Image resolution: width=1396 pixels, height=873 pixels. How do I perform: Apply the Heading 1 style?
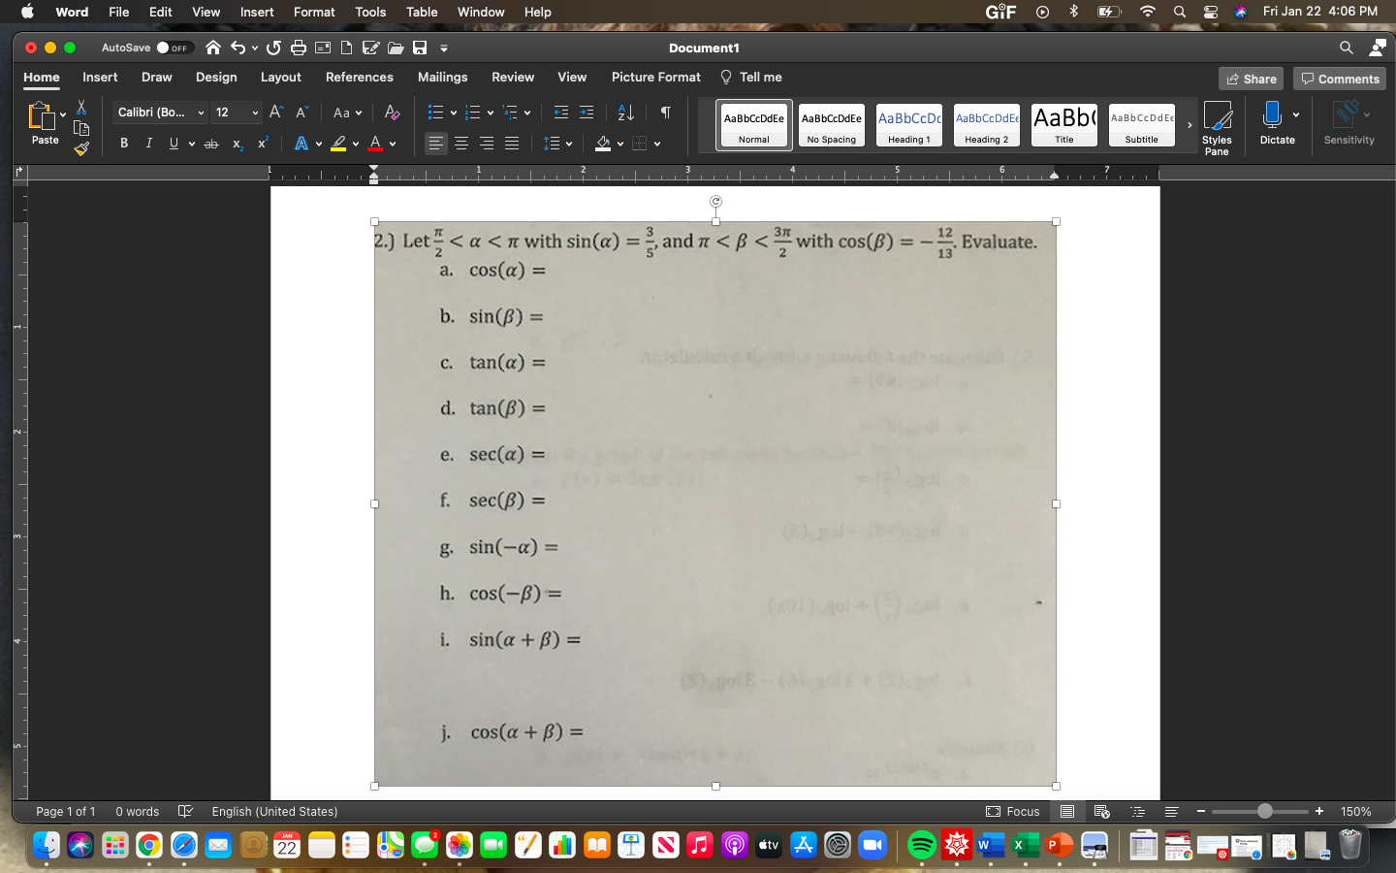(x=908, y=124)
